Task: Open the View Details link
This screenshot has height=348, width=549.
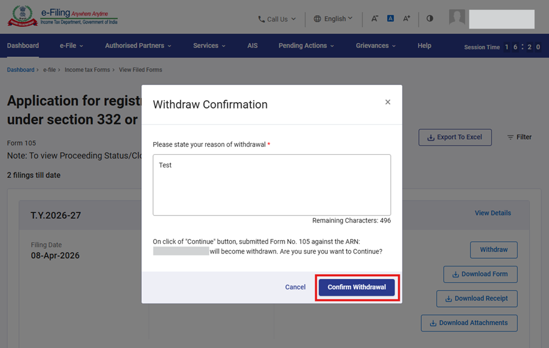Action: (493, 213)
